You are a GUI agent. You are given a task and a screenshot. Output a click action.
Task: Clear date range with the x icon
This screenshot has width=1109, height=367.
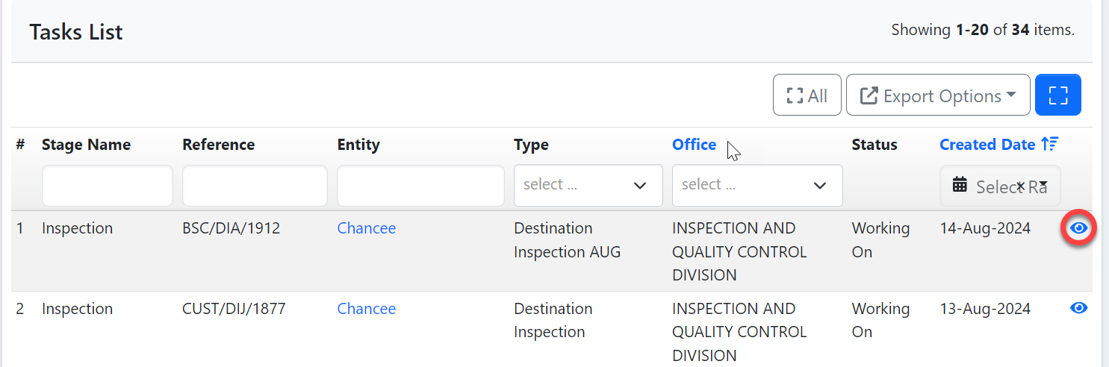pos(1020,186)
